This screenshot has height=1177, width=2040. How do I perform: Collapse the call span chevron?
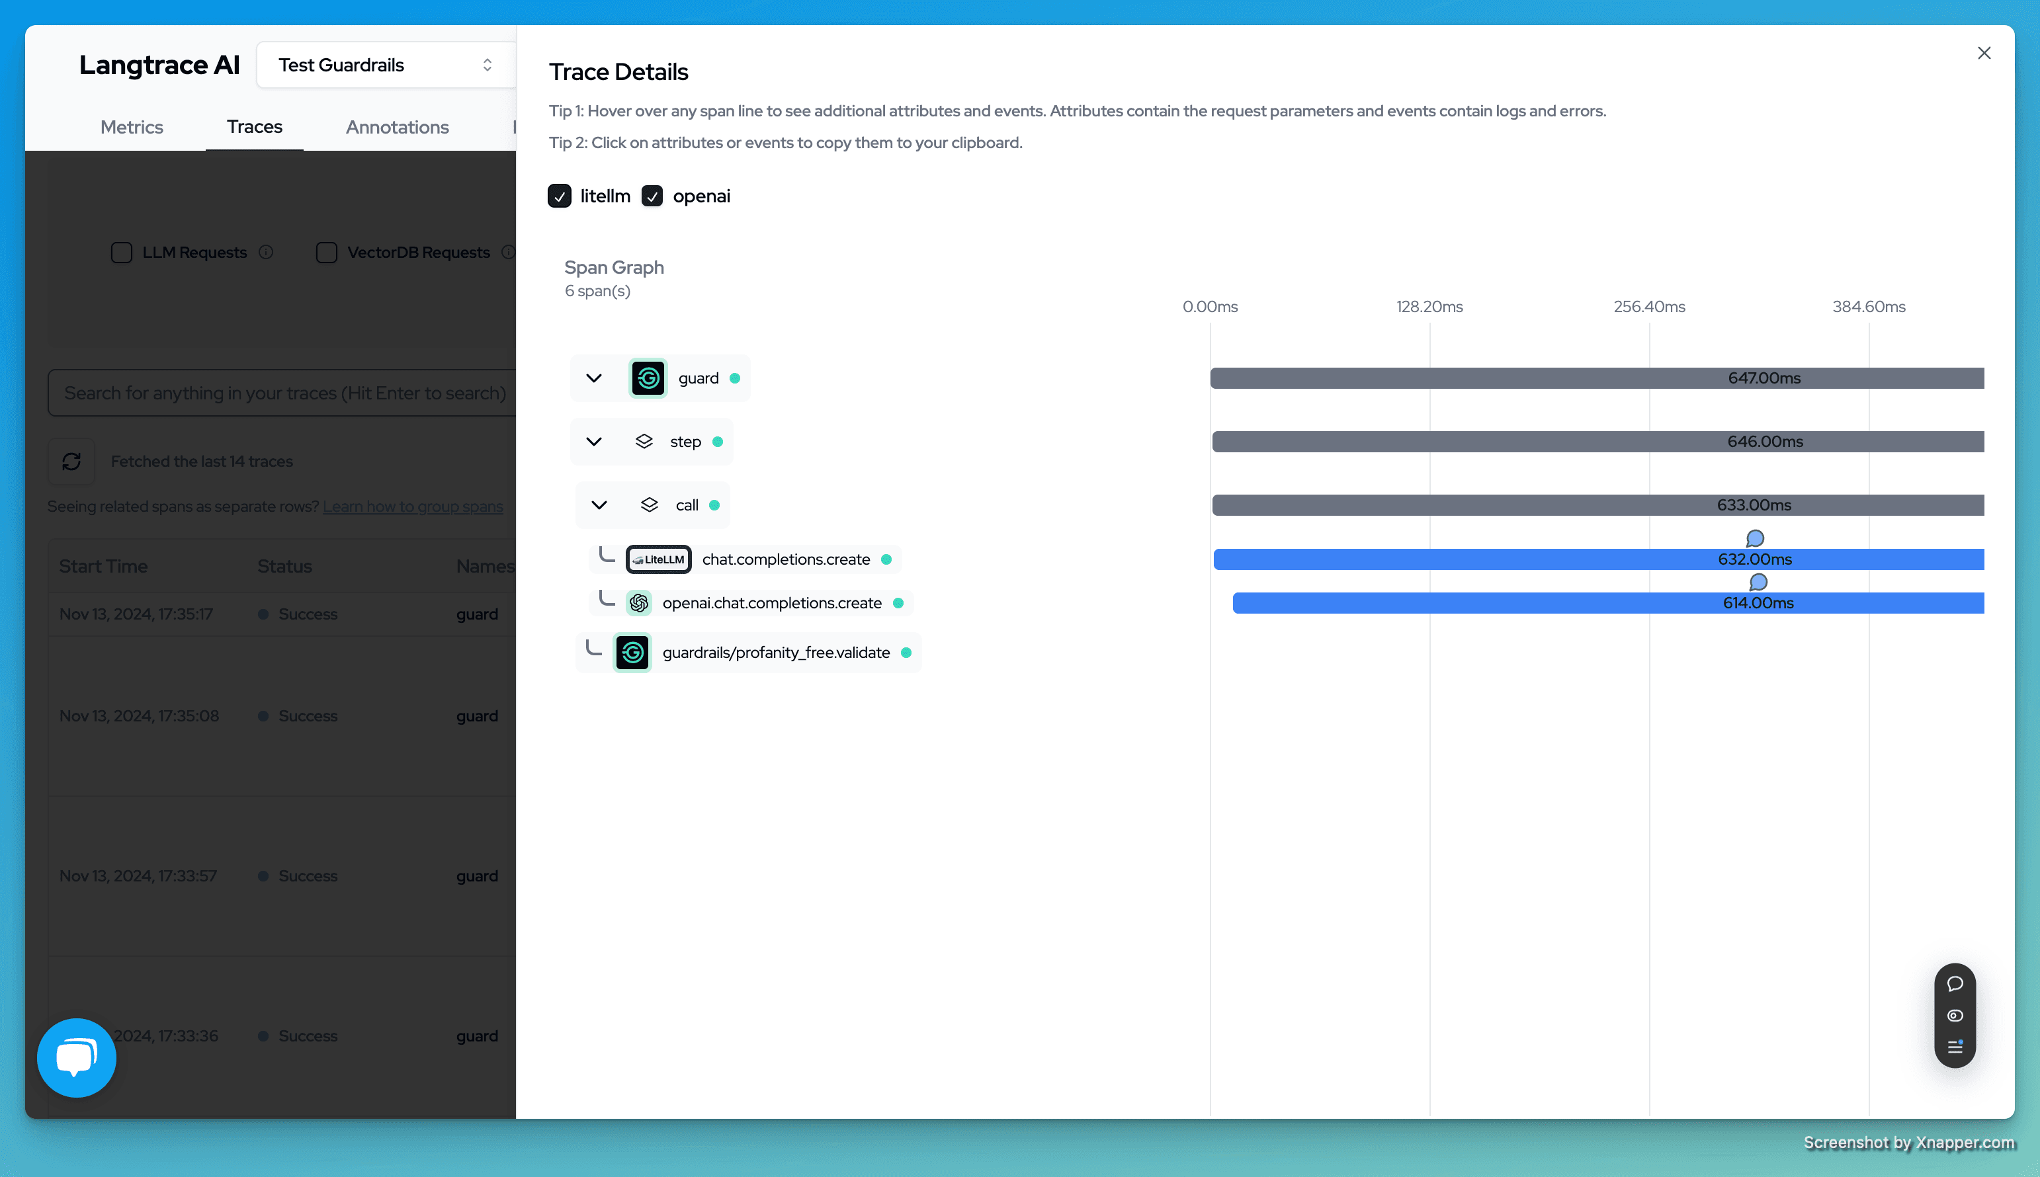click(599, 505)
